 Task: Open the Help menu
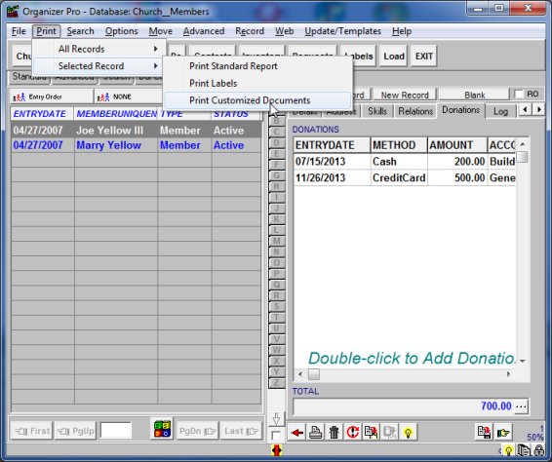click(x=402, y=31)
